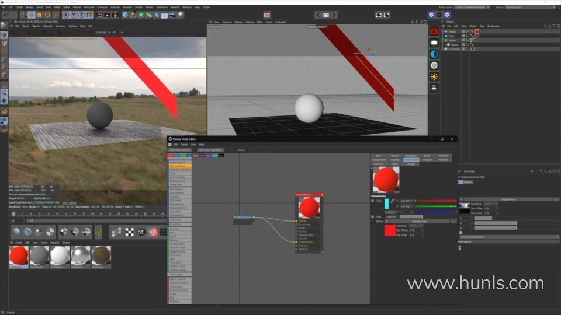Screen dimensions: 561x315
Task: Add a primitive cube object from toolbar
Action: [125, 15]
